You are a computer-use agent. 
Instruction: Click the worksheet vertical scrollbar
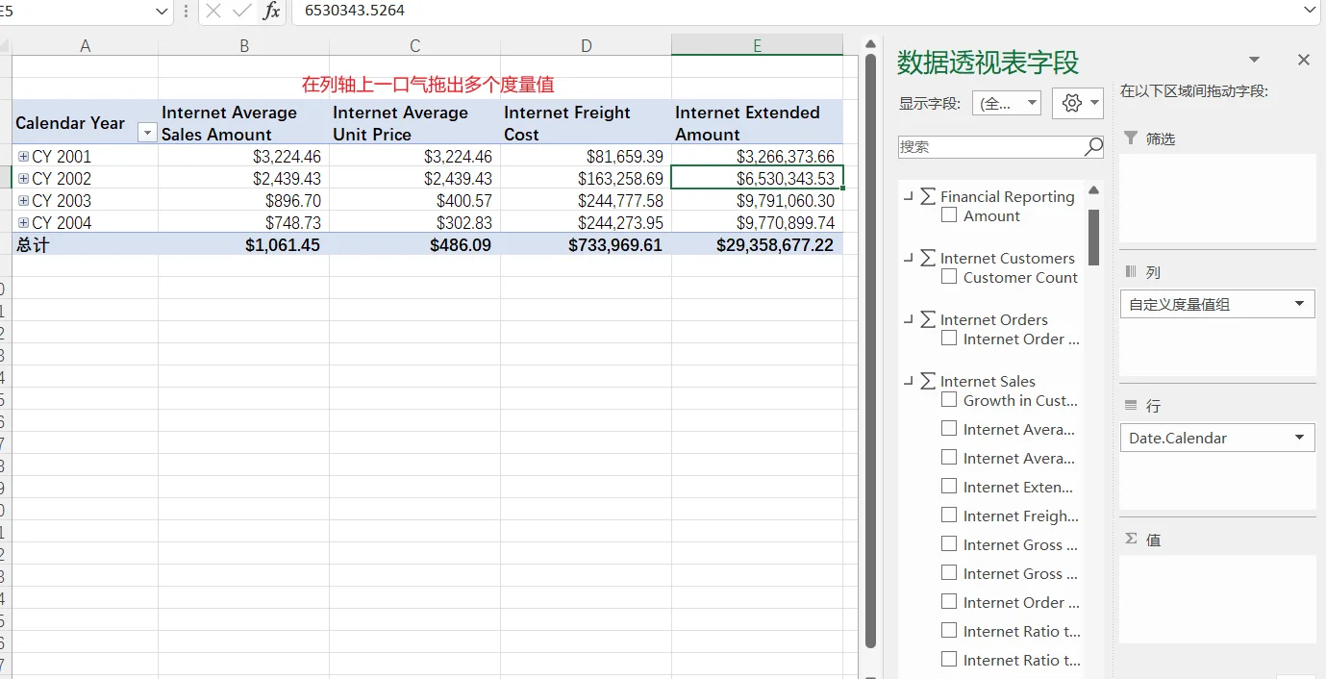click(871, 351)
